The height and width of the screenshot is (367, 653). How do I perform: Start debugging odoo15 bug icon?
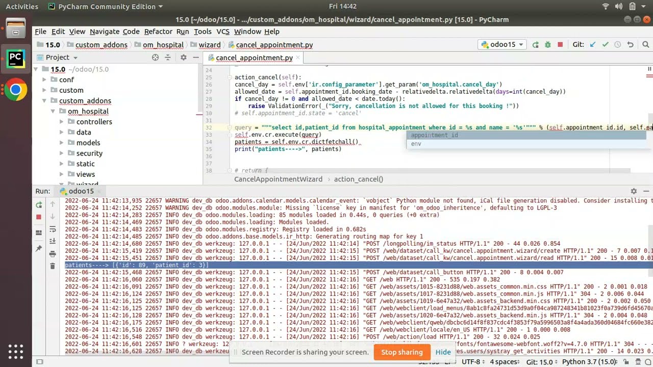(x=548, y=45)
